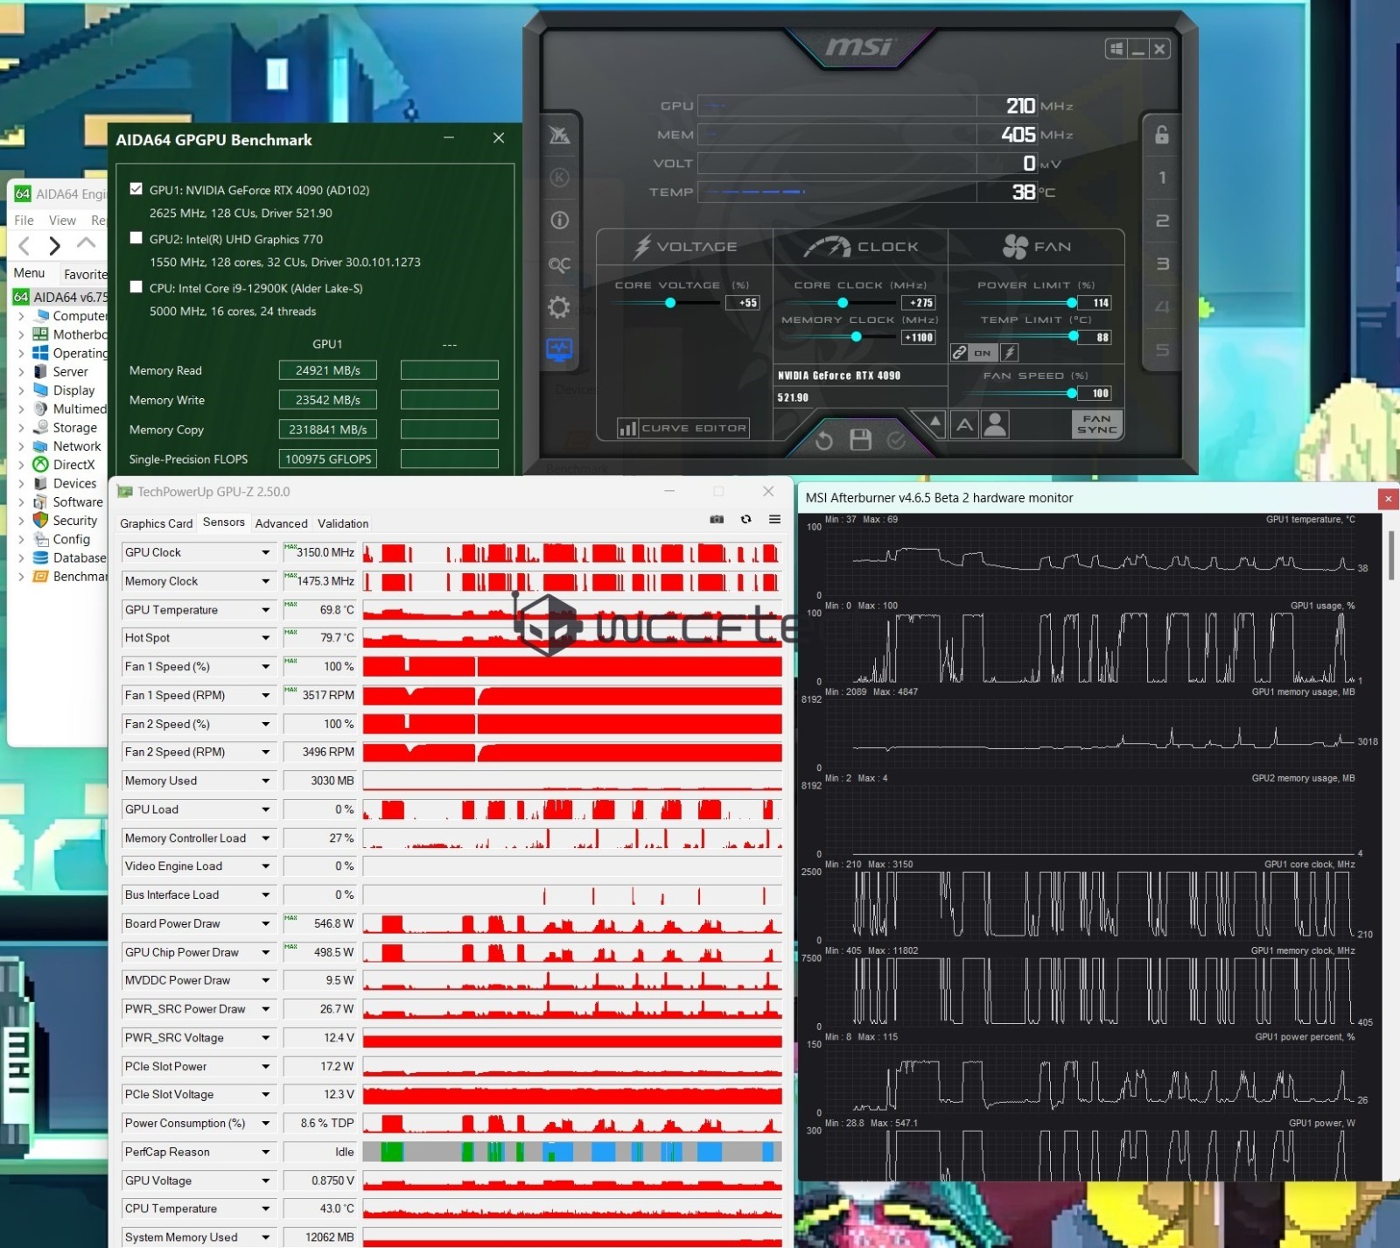Refresh GPU-Z sensor readings
1400x1248 pixels.
pyautogui.click(x=745, y=519)
